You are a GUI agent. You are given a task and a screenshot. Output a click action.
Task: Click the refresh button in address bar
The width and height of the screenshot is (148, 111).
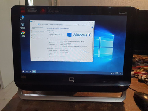[76, 25]
